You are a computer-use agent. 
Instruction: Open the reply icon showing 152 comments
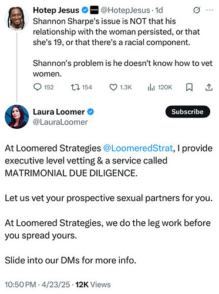[38, 87]
